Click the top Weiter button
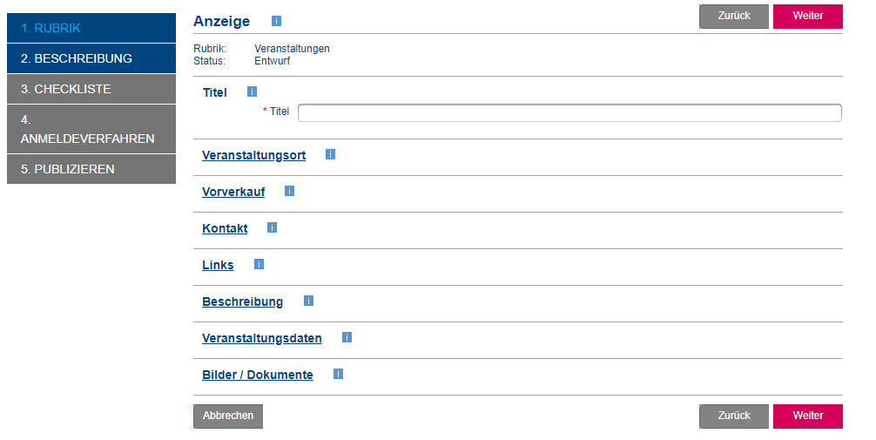 [x=807, y=17]
